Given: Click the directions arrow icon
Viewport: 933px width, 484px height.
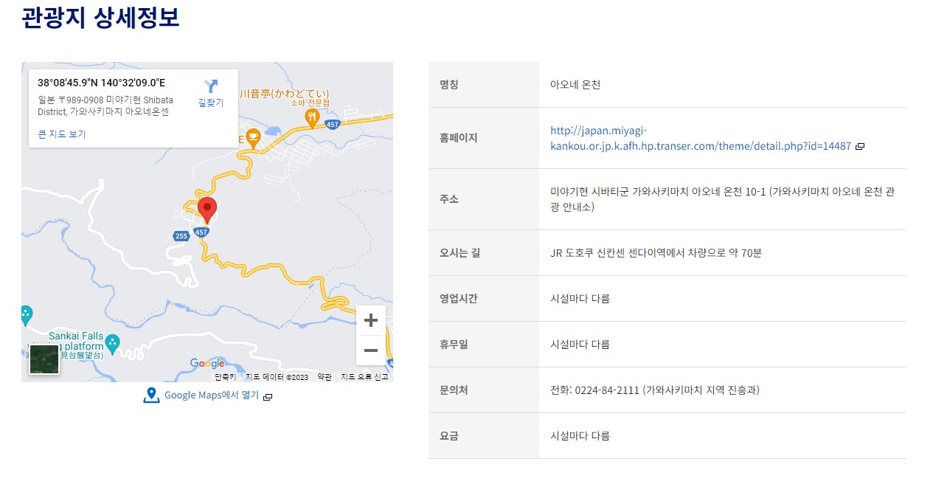Looking at the screenshot, I should pos(211,86).
